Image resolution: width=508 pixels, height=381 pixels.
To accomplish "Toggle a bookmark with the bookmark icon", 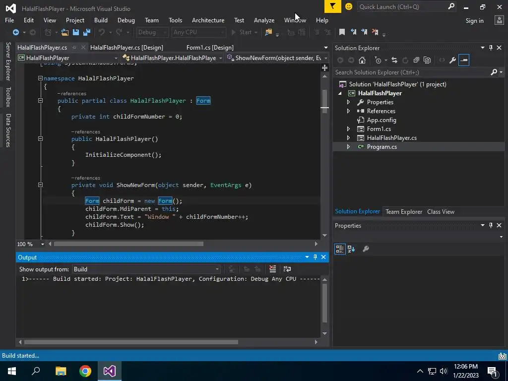I will click(x=342, y=32).
